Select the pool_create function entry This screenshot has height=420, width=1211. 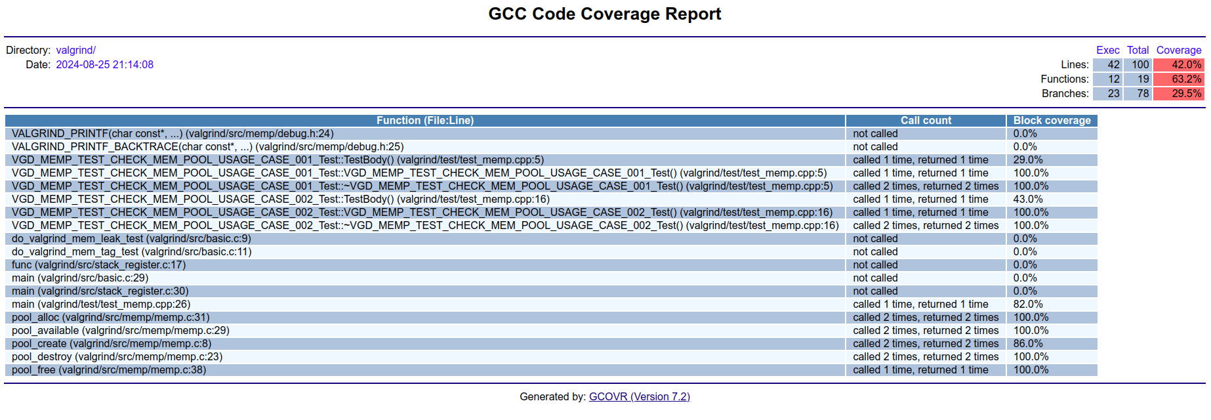click(111, 343)
